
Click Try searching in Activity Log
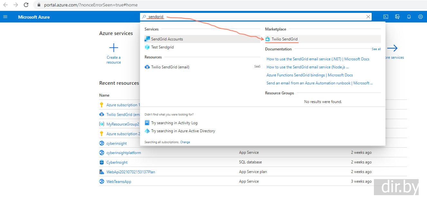point(174,123)
